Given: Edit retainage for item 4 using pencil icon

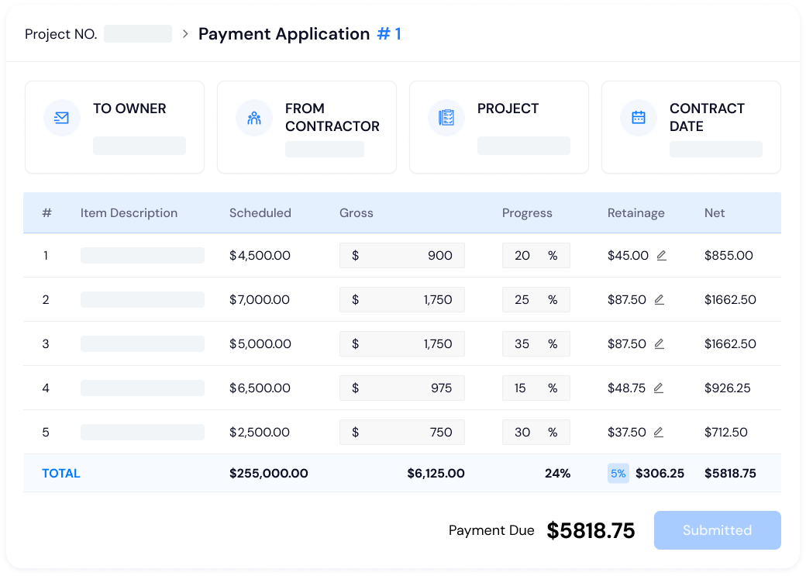Looking at the screenshot, I should point(660,388).
